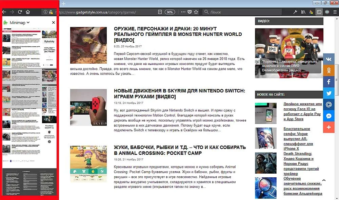
Task: Show site information icon in address bar
Action: tap(45, 12)
